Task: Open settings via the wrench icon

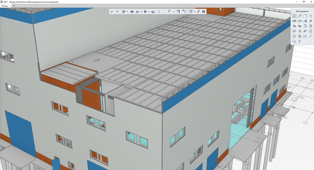Action: click(x=198, y=11)
